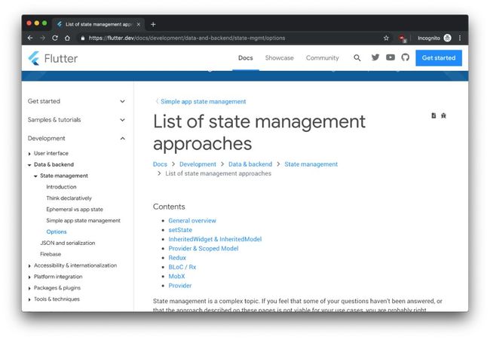Viewport: 490px width, 340px height.
Task: Open Introduction in sidebar
Action: pos(61,187)
